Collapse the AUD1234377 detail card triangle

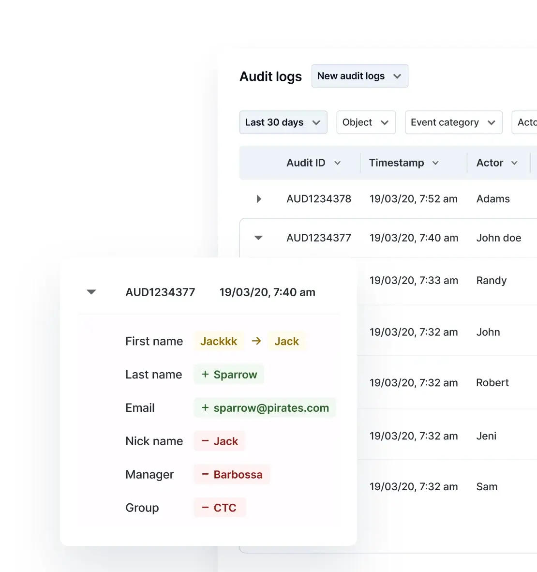(91, 291)
